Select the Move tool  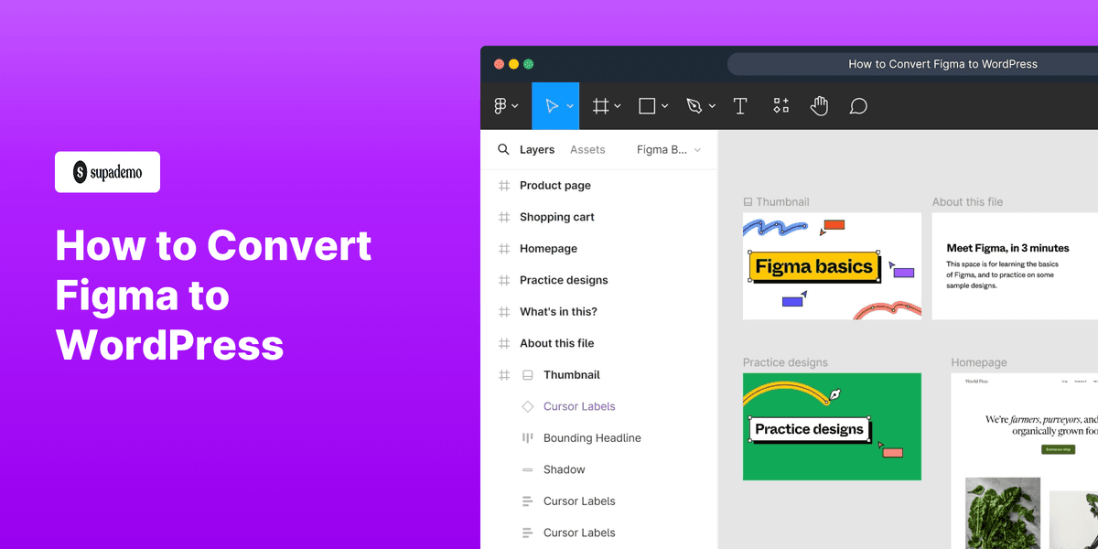point(551,105)
